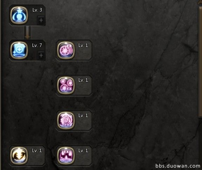Click the Lv. 1 label beside the fountain skill
This screenshot has height=170, width=202.
(83, 151)
